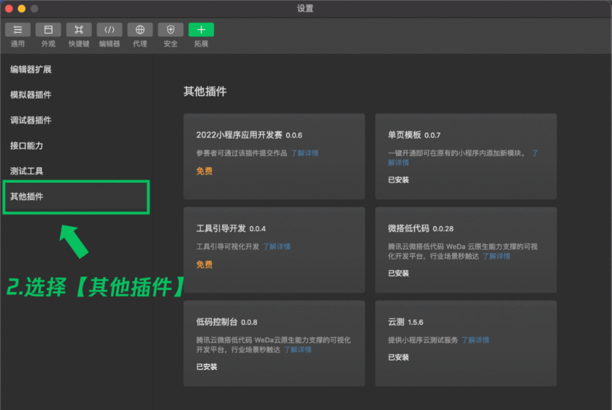The height and width of the screenshot is (410, 612).
Task: Install 工具引导开发 via its 免费 button
Action: click(x=204, y=265)
